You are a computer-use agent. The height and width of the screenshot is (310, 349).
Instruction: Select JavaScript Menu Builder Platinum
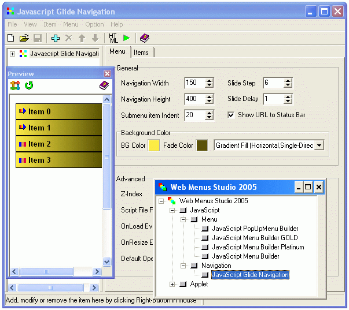coord(258,247)
